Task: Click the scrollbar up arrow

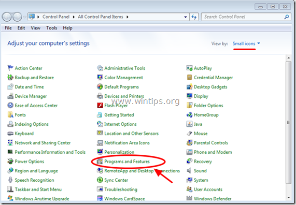Action: click(288, 57)
